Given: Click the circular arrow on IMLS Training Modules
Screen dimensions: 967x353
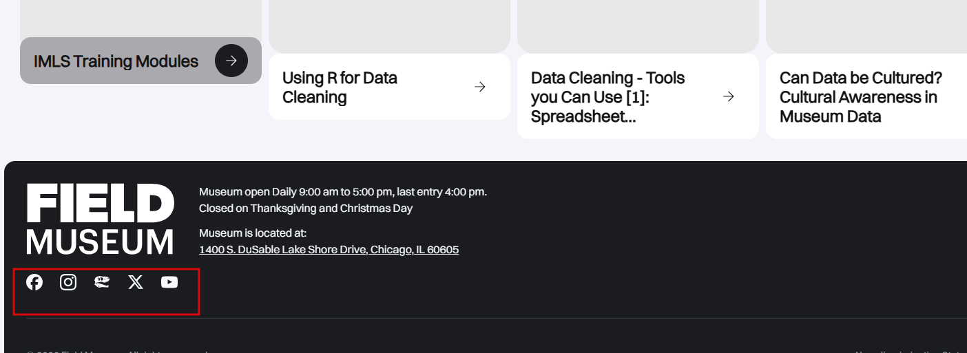Looking at the screenshot, I should click(231, 61).
